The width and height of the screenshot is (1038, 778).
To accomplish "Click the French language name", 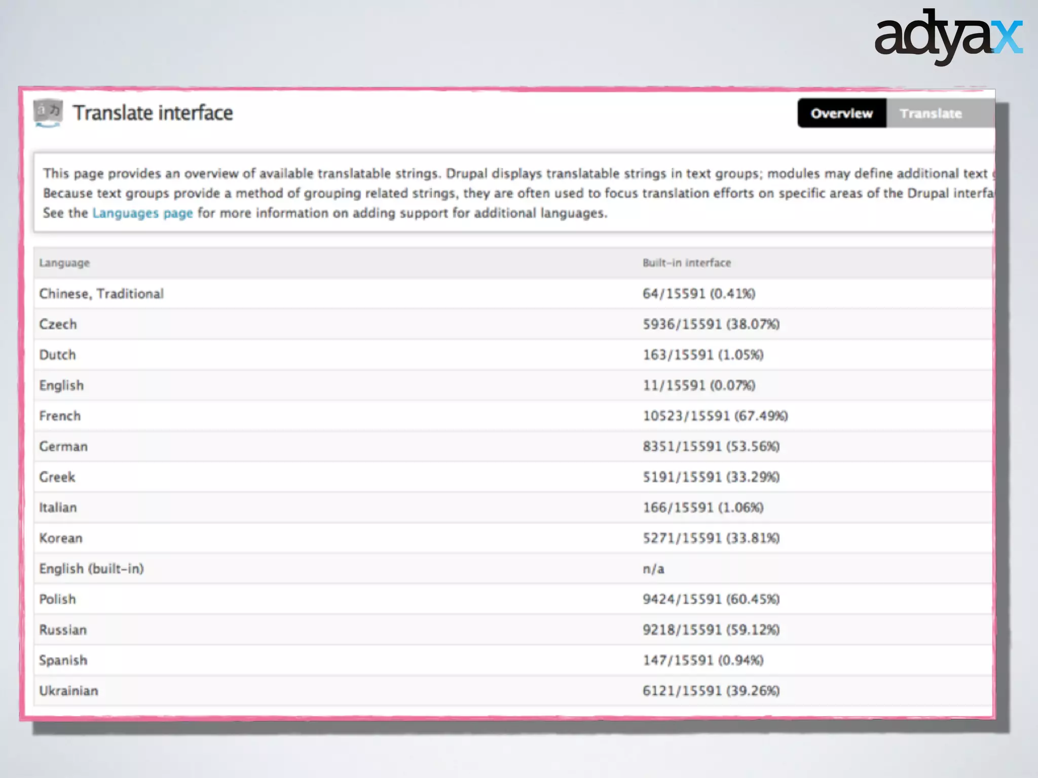I will point(60,416).
